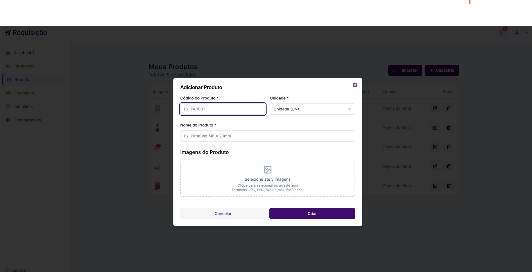This screenshot has height=272, width=532.
Task: Close the Adicionar Produto dialog
Action: pyautogui.click(x=355, y=85)
